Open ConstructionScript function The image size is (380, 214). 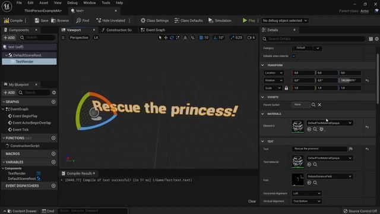tap(25, 146)
